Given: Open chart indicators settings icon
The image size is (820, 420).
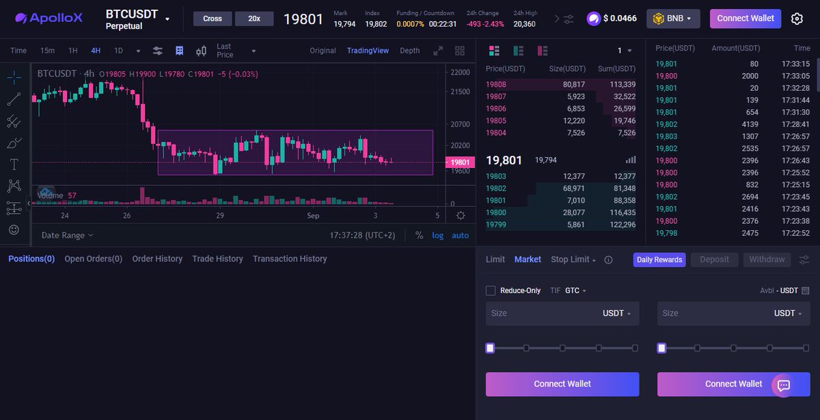Looking at the screenshot, I should tap(158, 51).
